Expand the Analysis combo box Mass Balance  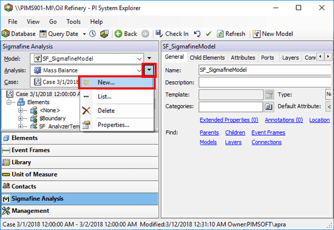pos(139,70)
